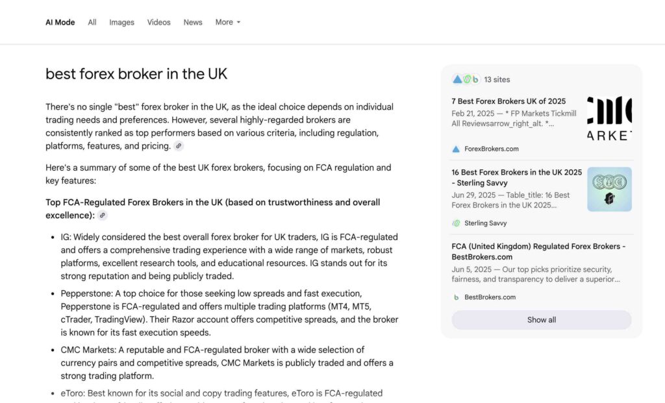Select the News search filter

click(192, 21)
